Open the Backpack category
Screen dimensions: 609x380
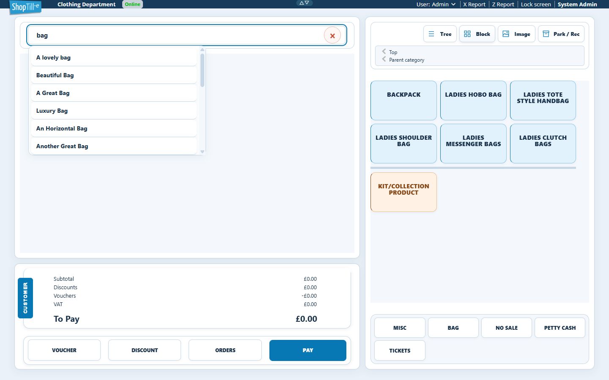403,100
